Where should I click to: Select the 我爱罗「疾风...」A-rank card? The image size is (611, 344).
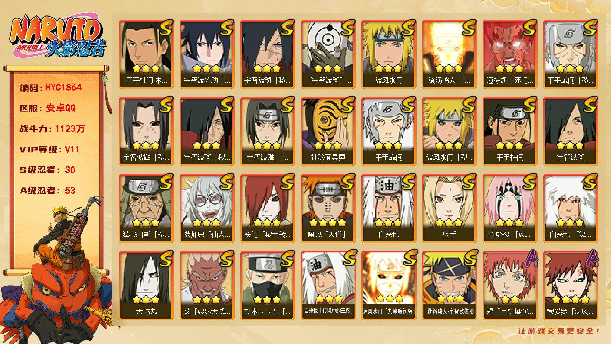pos(570,286)
